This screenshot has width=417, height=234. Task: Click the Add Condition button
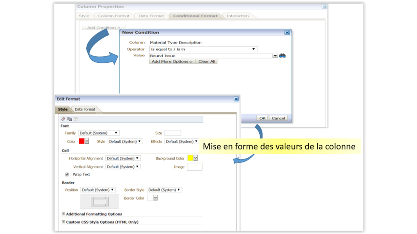[x=104, y=28]
